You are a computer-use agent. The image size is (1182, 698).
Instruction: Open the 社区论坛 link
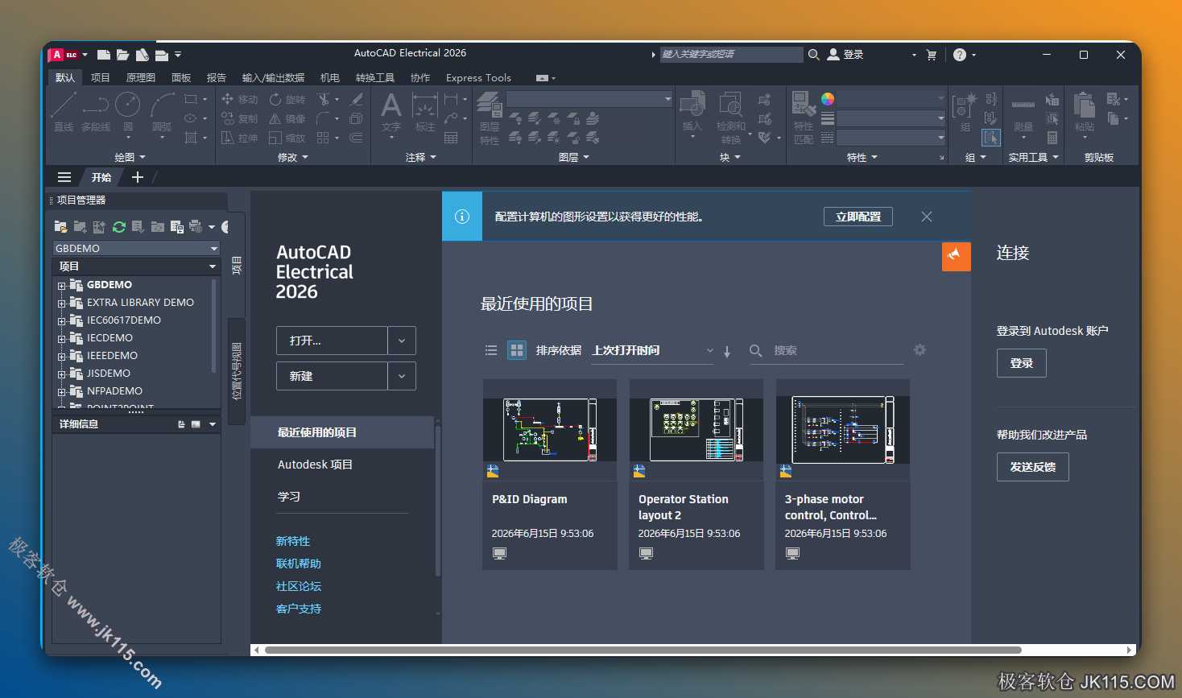click(299, 586)
